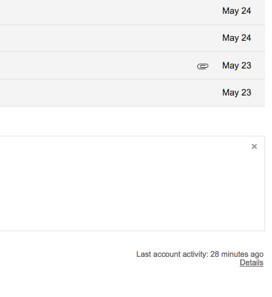Open the topmost May 24 email row

click(132, 12)
